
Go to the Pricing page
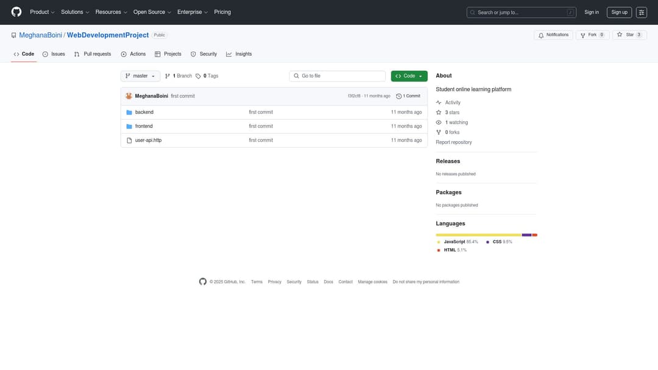pyautogui.click(x=222, y=12)
